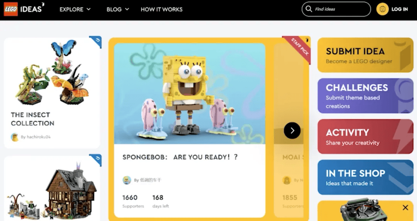Click the LEGO Ideas logo
The height and width of the screenshot is (221, 417).
24,9
